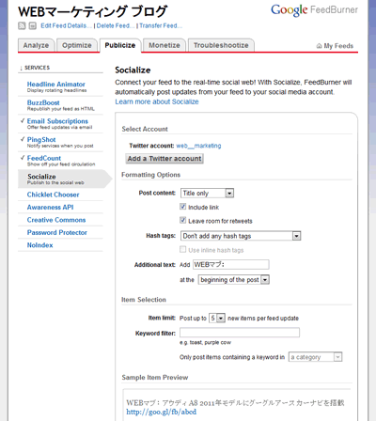Open Learn more about Socialize link
This screenshot has width=376, height=421.
[x=157, y=101]
